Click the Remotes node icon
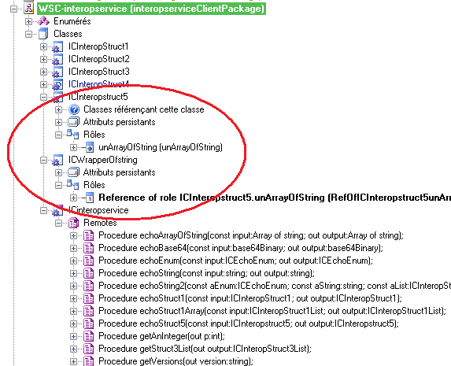The height and width of the screenshot is (366, 451). 74,223
